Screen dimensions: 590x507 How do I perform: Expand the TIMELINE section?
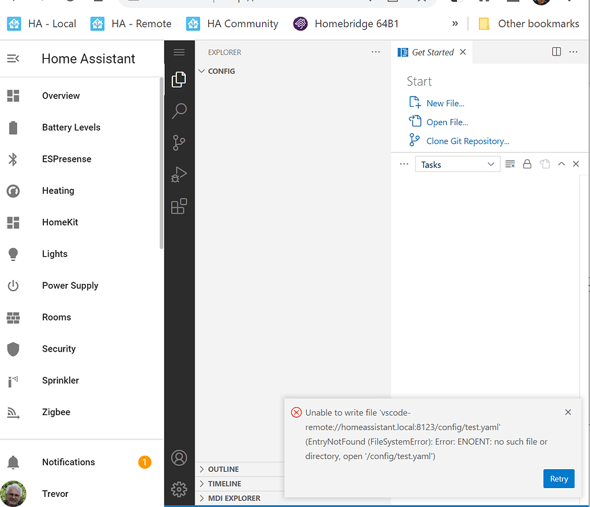(241, 483)
